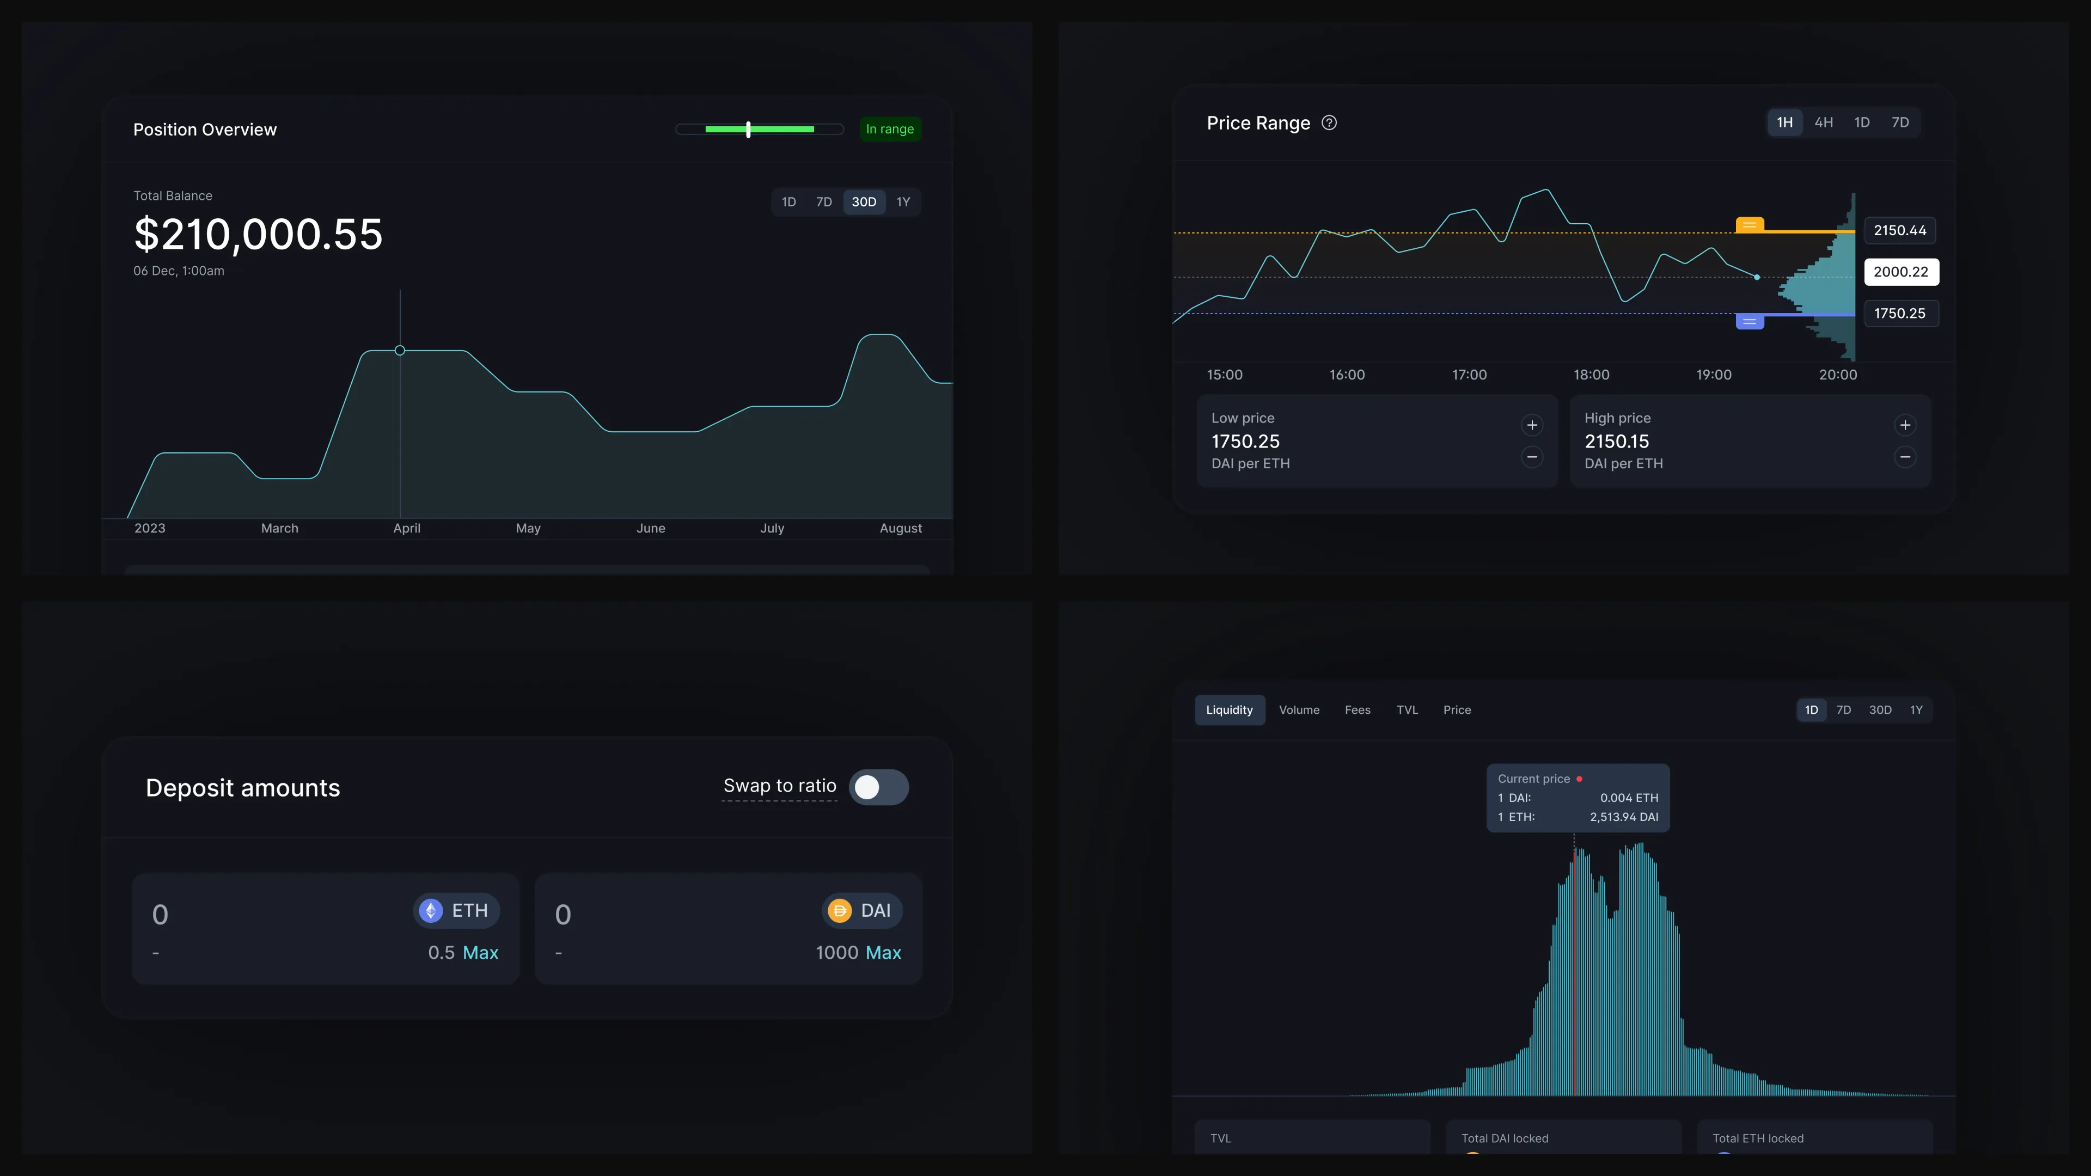Click the TVL summary card label
2091x1176 pixels.
coord(1220,1138)
